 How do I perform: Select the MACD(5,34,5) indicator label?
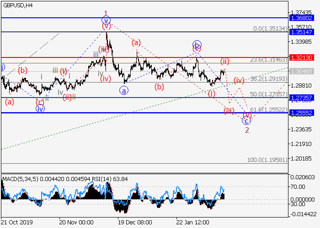[x=20, y=177]
